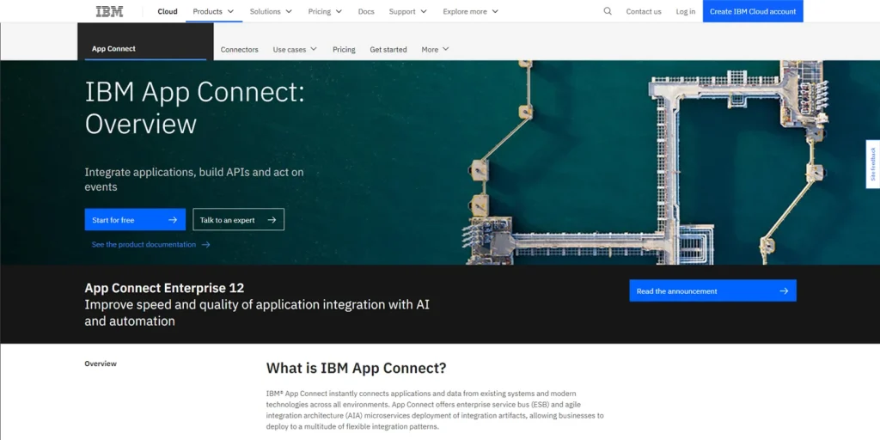Click the IBM App Connect: Overview title
Viewport: 880px width, 440px height.
point(194,107)
